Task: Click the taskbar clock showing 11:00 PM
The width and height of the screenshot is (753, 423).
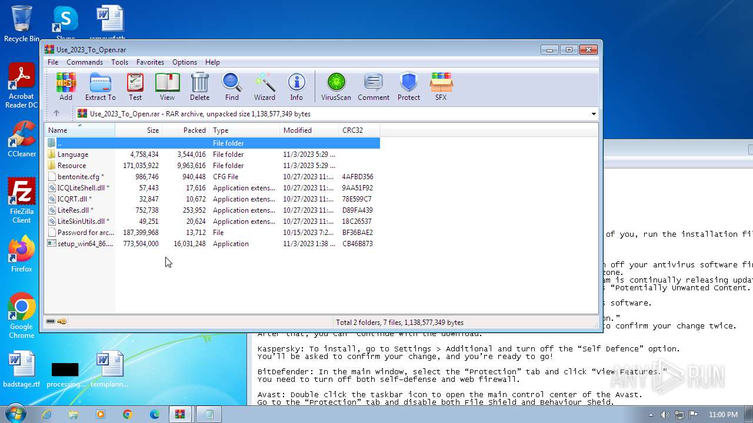Action: (723, 415)
